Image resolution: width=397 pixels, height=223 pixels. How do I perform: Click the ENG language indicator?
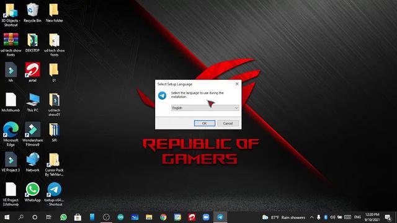pos(357,217)
